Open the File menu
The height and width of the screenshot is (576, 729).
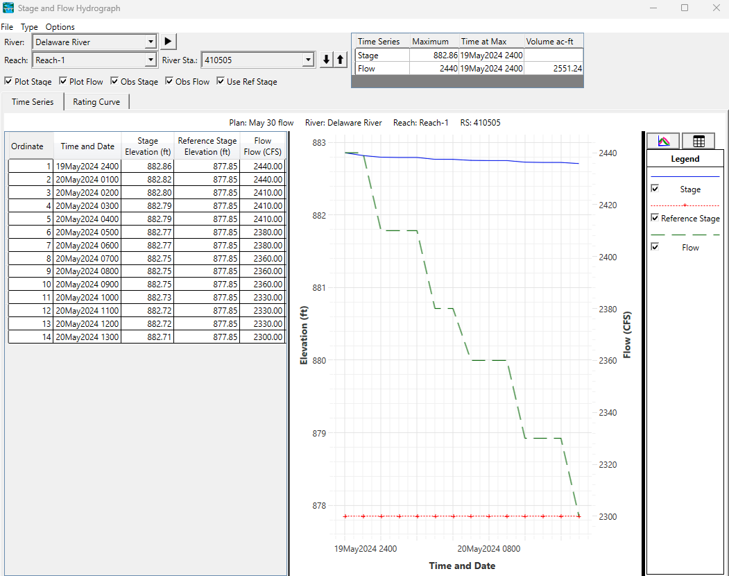(7, 27)
